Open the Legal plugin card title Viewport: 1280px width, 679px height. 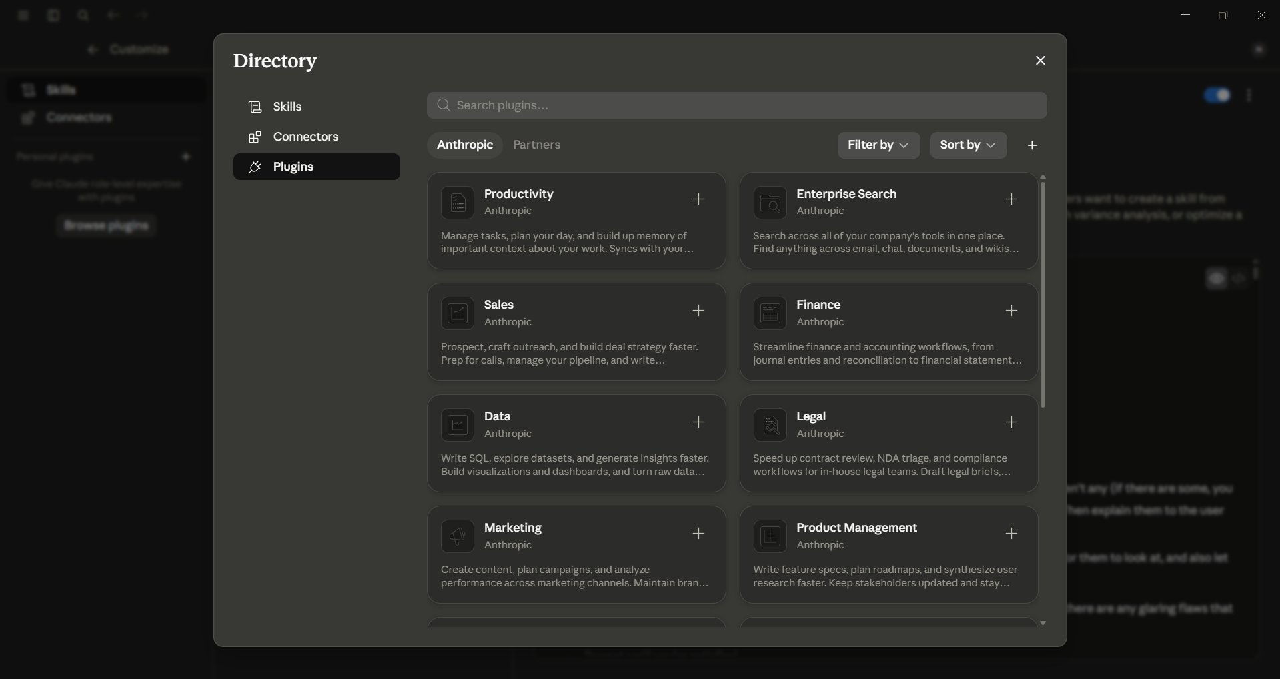point(811,416)
